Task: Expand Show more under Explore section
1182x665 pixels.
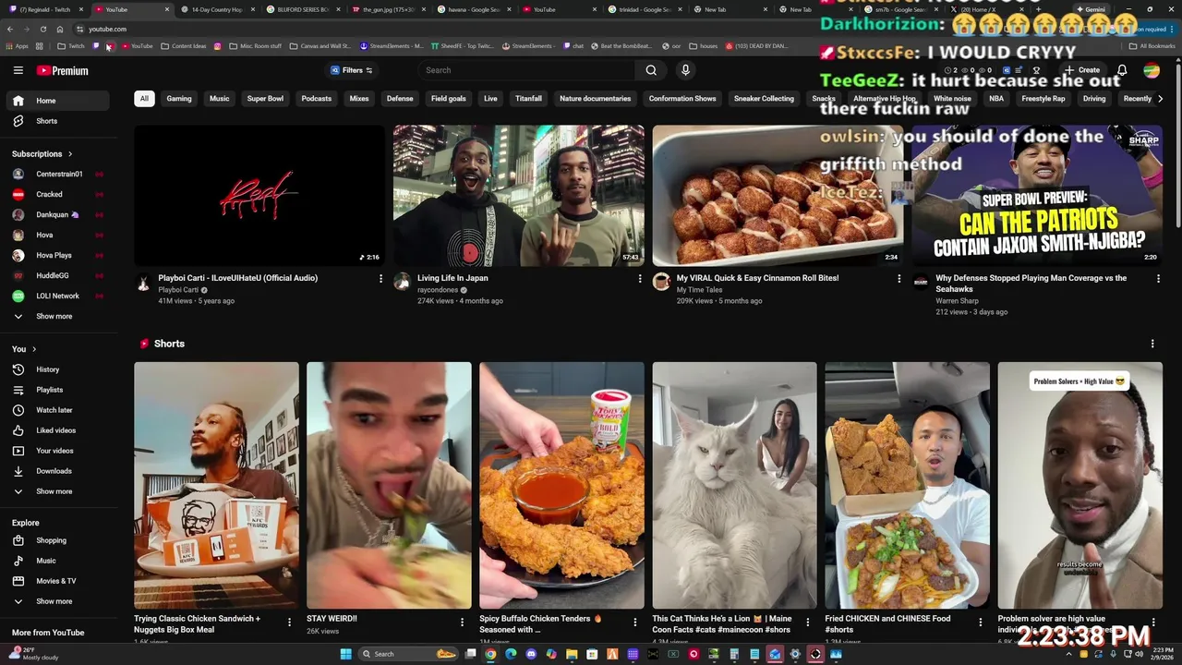Action: [x=57, y=601]
